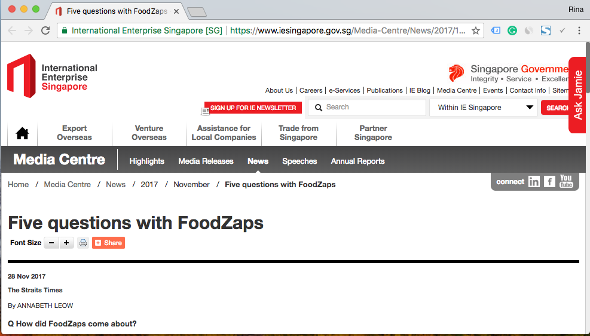Print the article using printer icon
Image resolution: width=590 pixels, height=336 pixels.
(83, 243)
